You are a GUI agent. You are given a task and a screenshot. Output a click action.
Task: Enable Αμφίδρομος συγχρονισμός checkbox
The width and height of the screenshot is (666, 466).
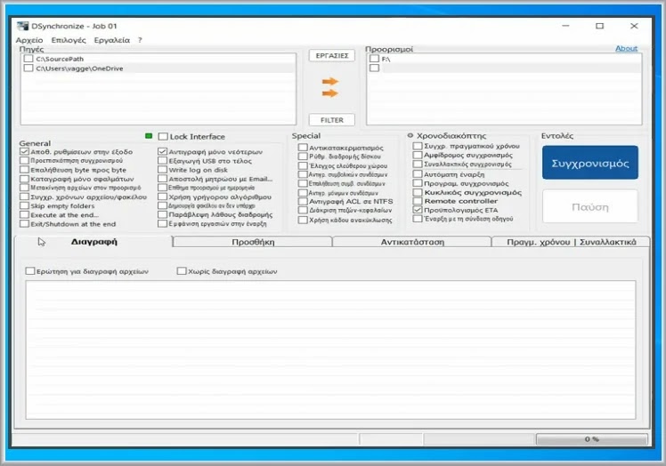click(x=418, y=155)
